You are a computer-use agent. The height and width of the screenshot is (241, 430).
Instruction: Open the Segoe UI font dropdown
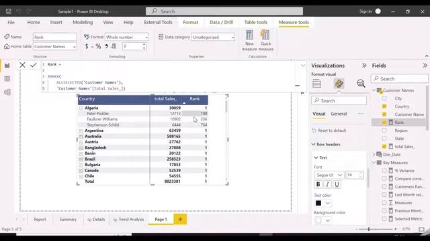[x=329, y=175]
